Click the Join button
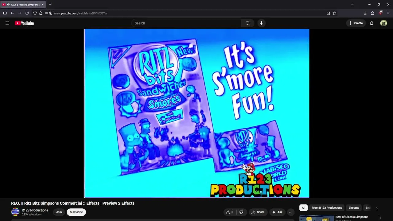 [x=59, y=212]
